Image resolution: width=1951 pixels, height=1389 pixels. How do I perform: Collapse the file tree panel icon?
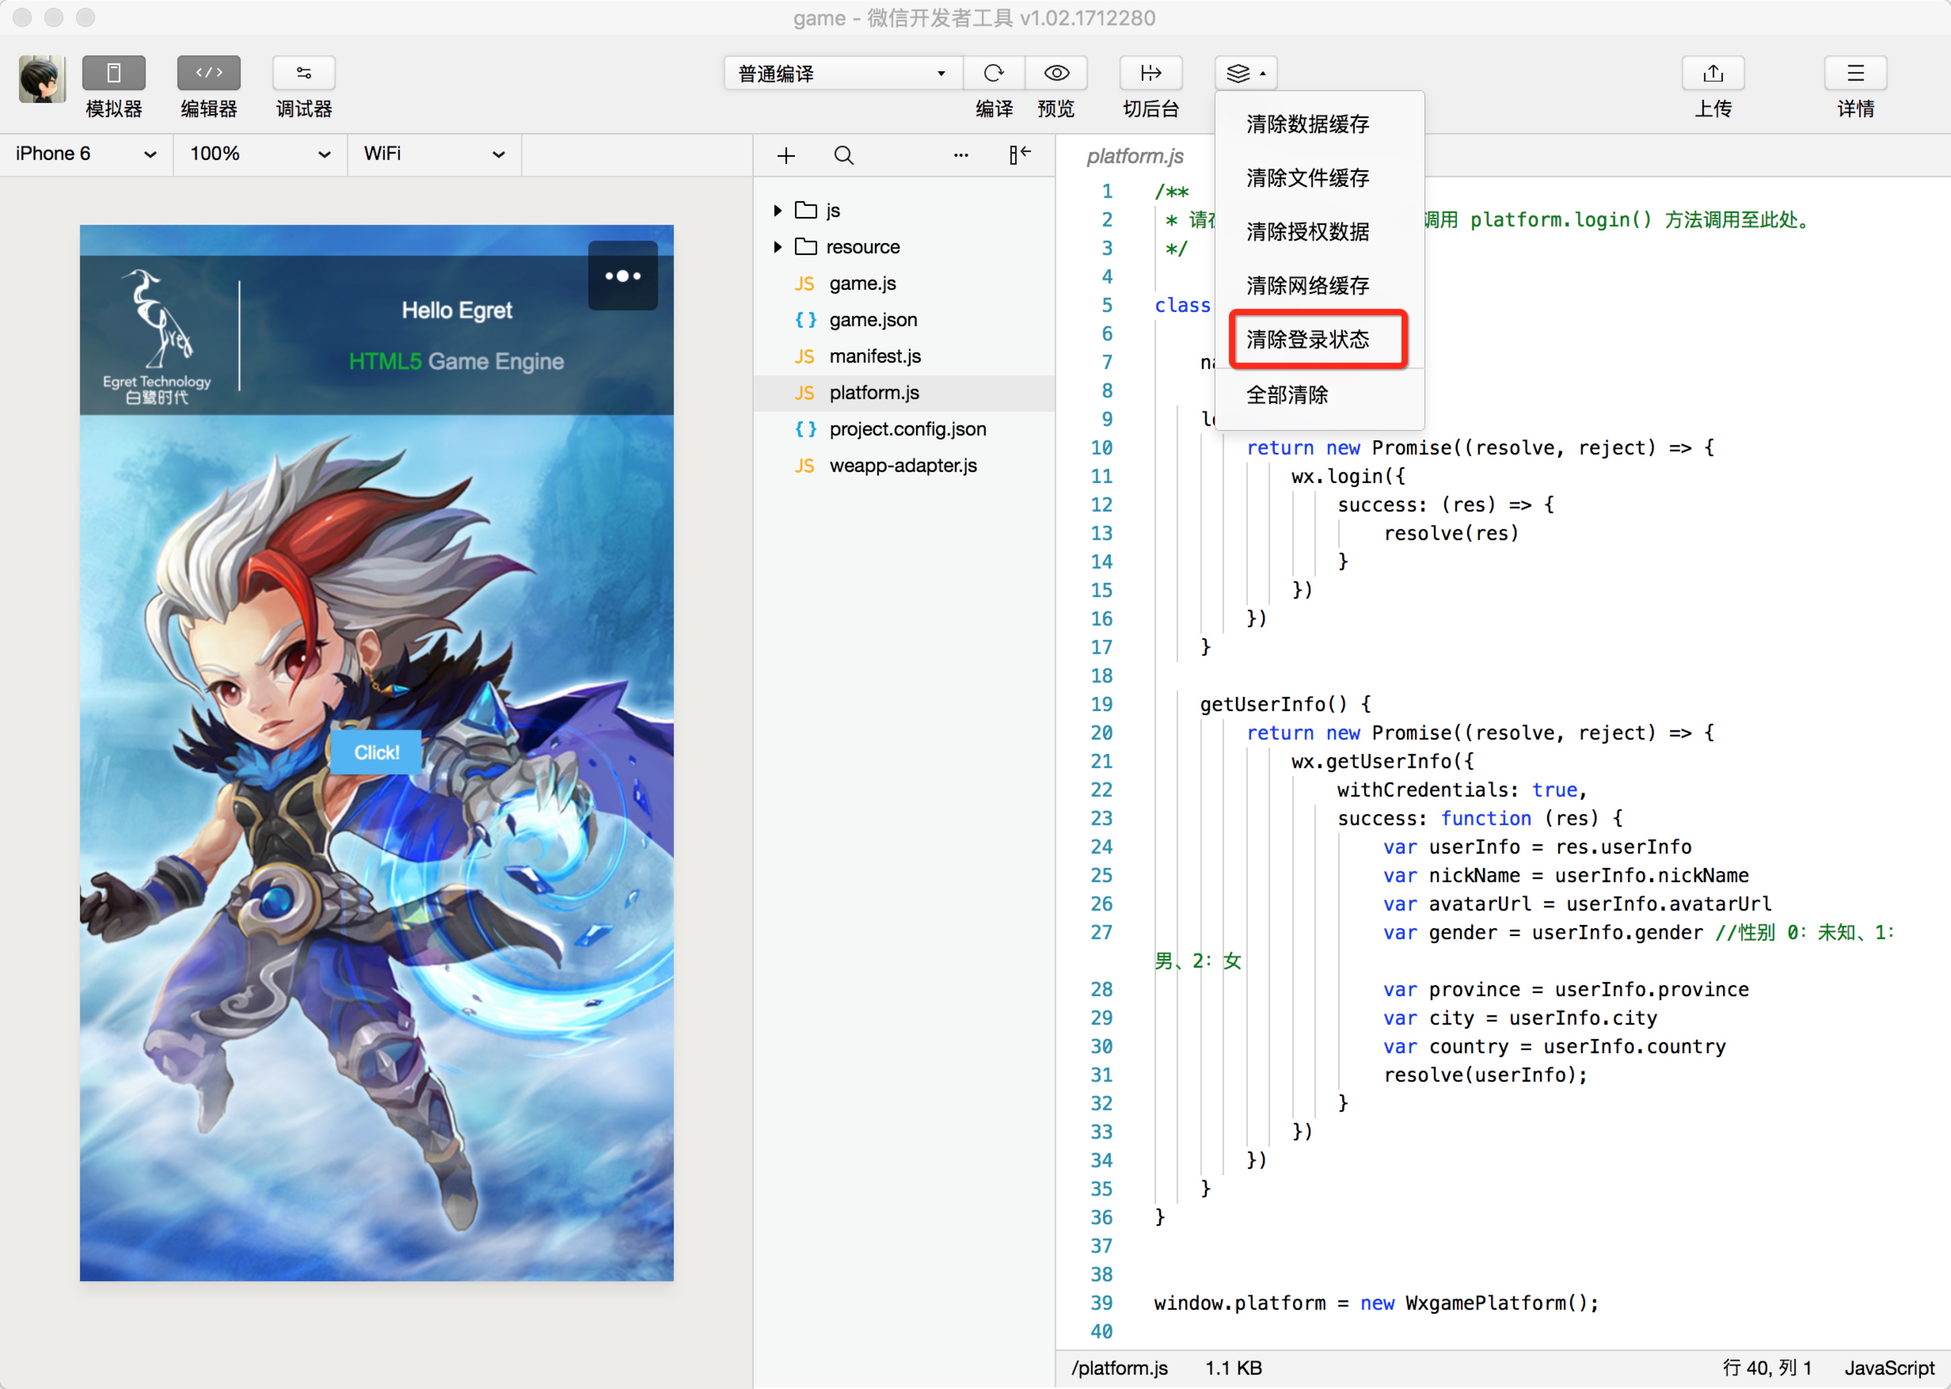[1019, 155]
